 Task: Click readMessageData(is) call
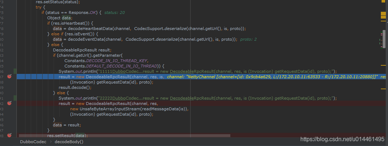tap(164, 109)
